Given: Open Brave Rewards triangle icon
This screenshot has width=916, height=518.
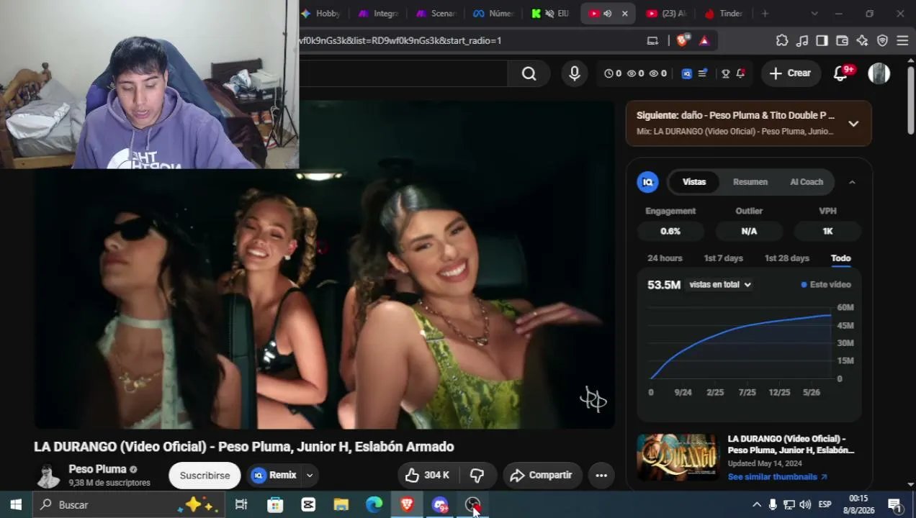Looking at the screenshot, I should tap(704, 40).
